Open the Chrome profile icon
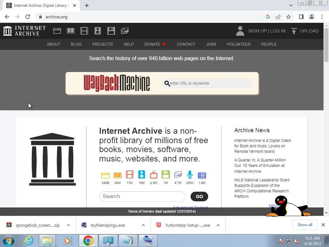Image resolution: width=329 pixels, height=247 pixels. click(x=312, y=17)
